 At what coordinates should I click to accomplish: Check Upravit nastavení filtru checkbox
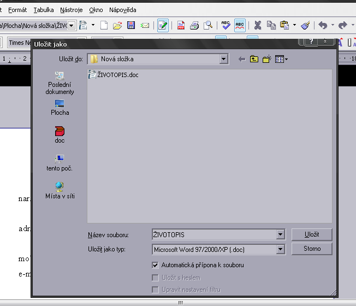pos(155,290)
